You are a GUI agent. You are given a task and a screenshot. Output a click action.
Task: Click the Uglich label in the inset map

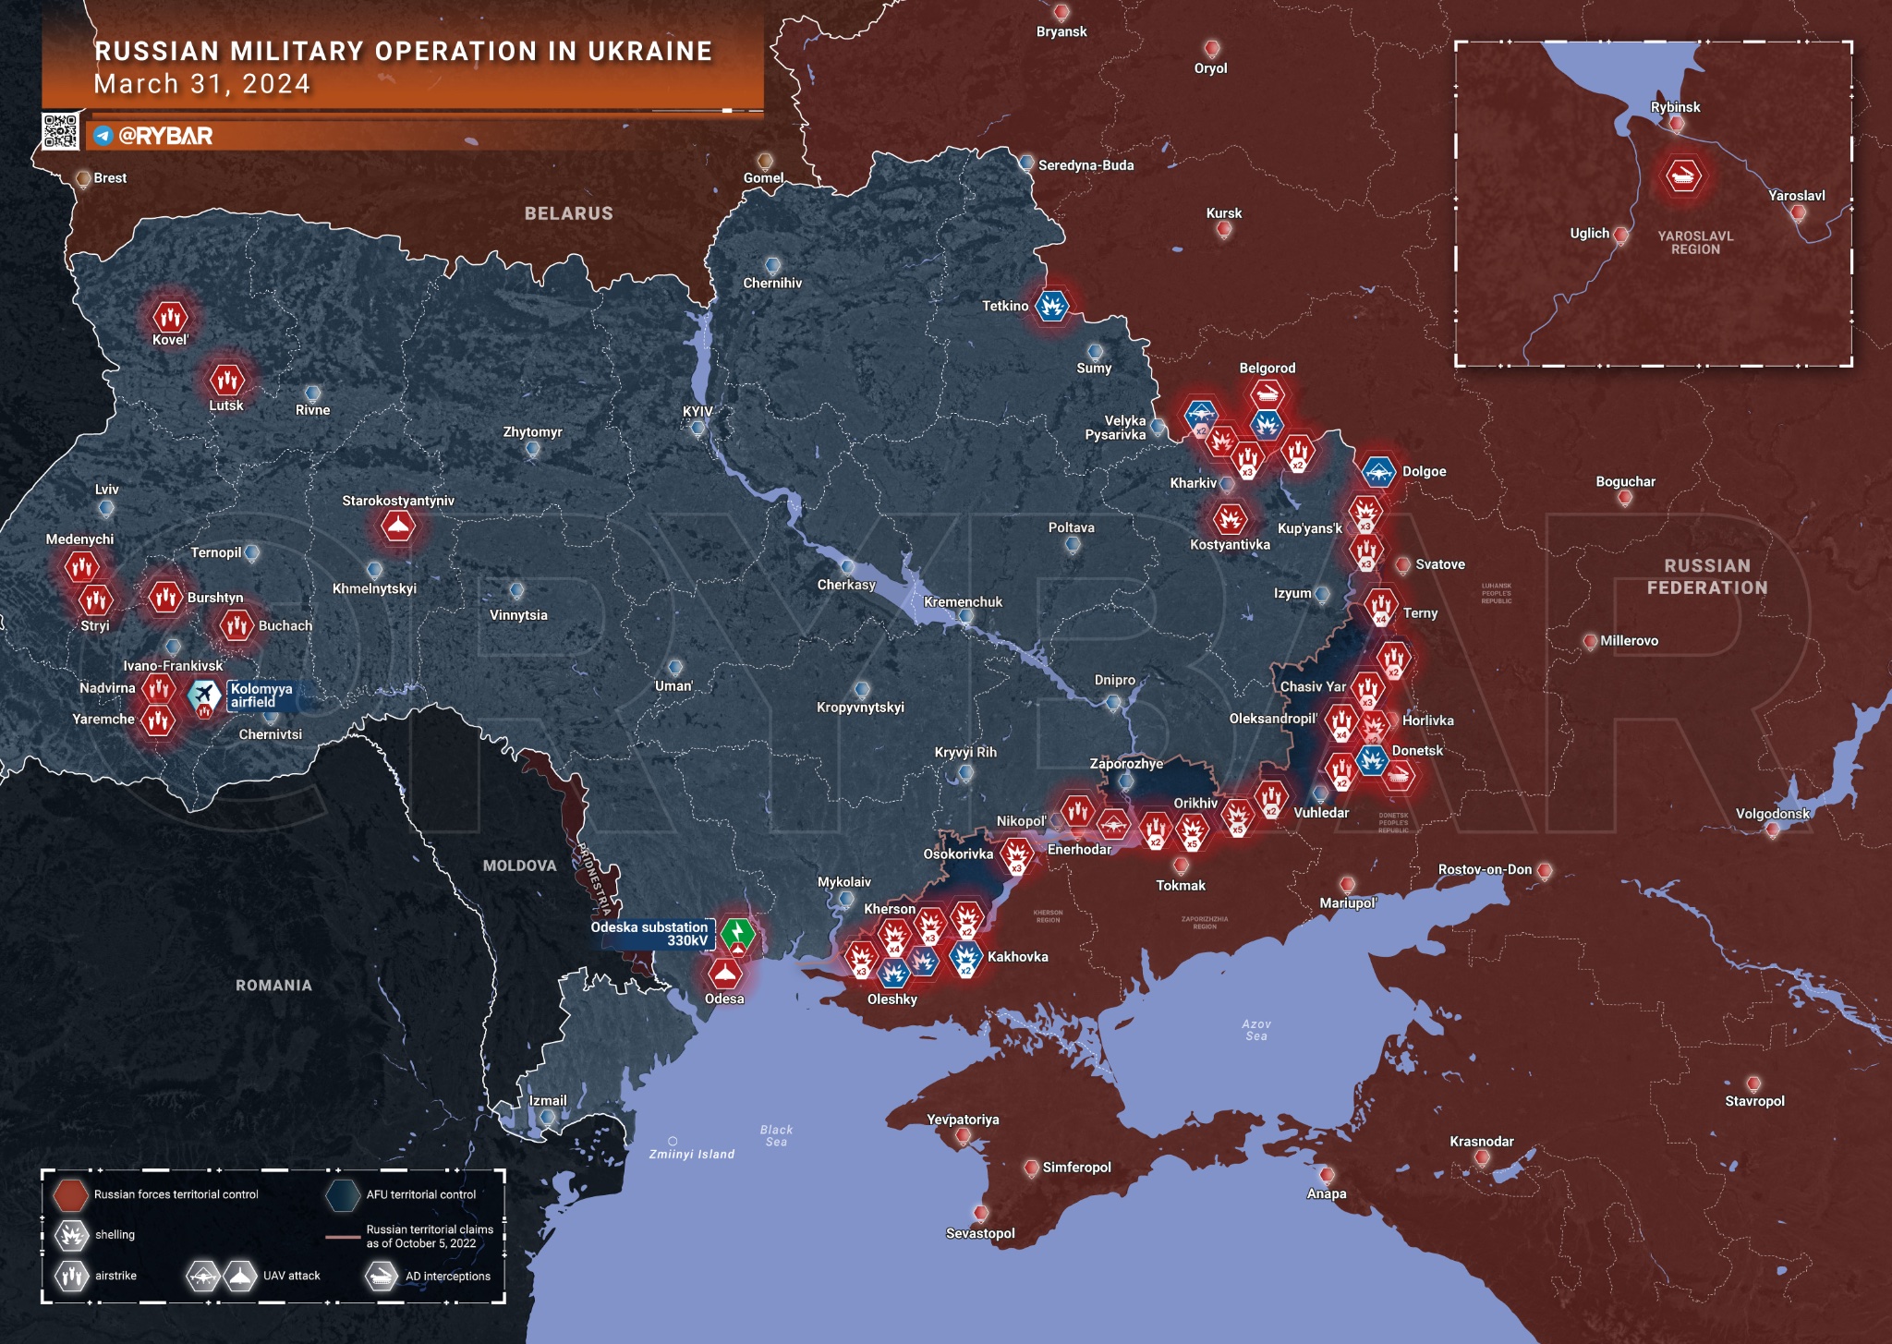point(1589,234)
